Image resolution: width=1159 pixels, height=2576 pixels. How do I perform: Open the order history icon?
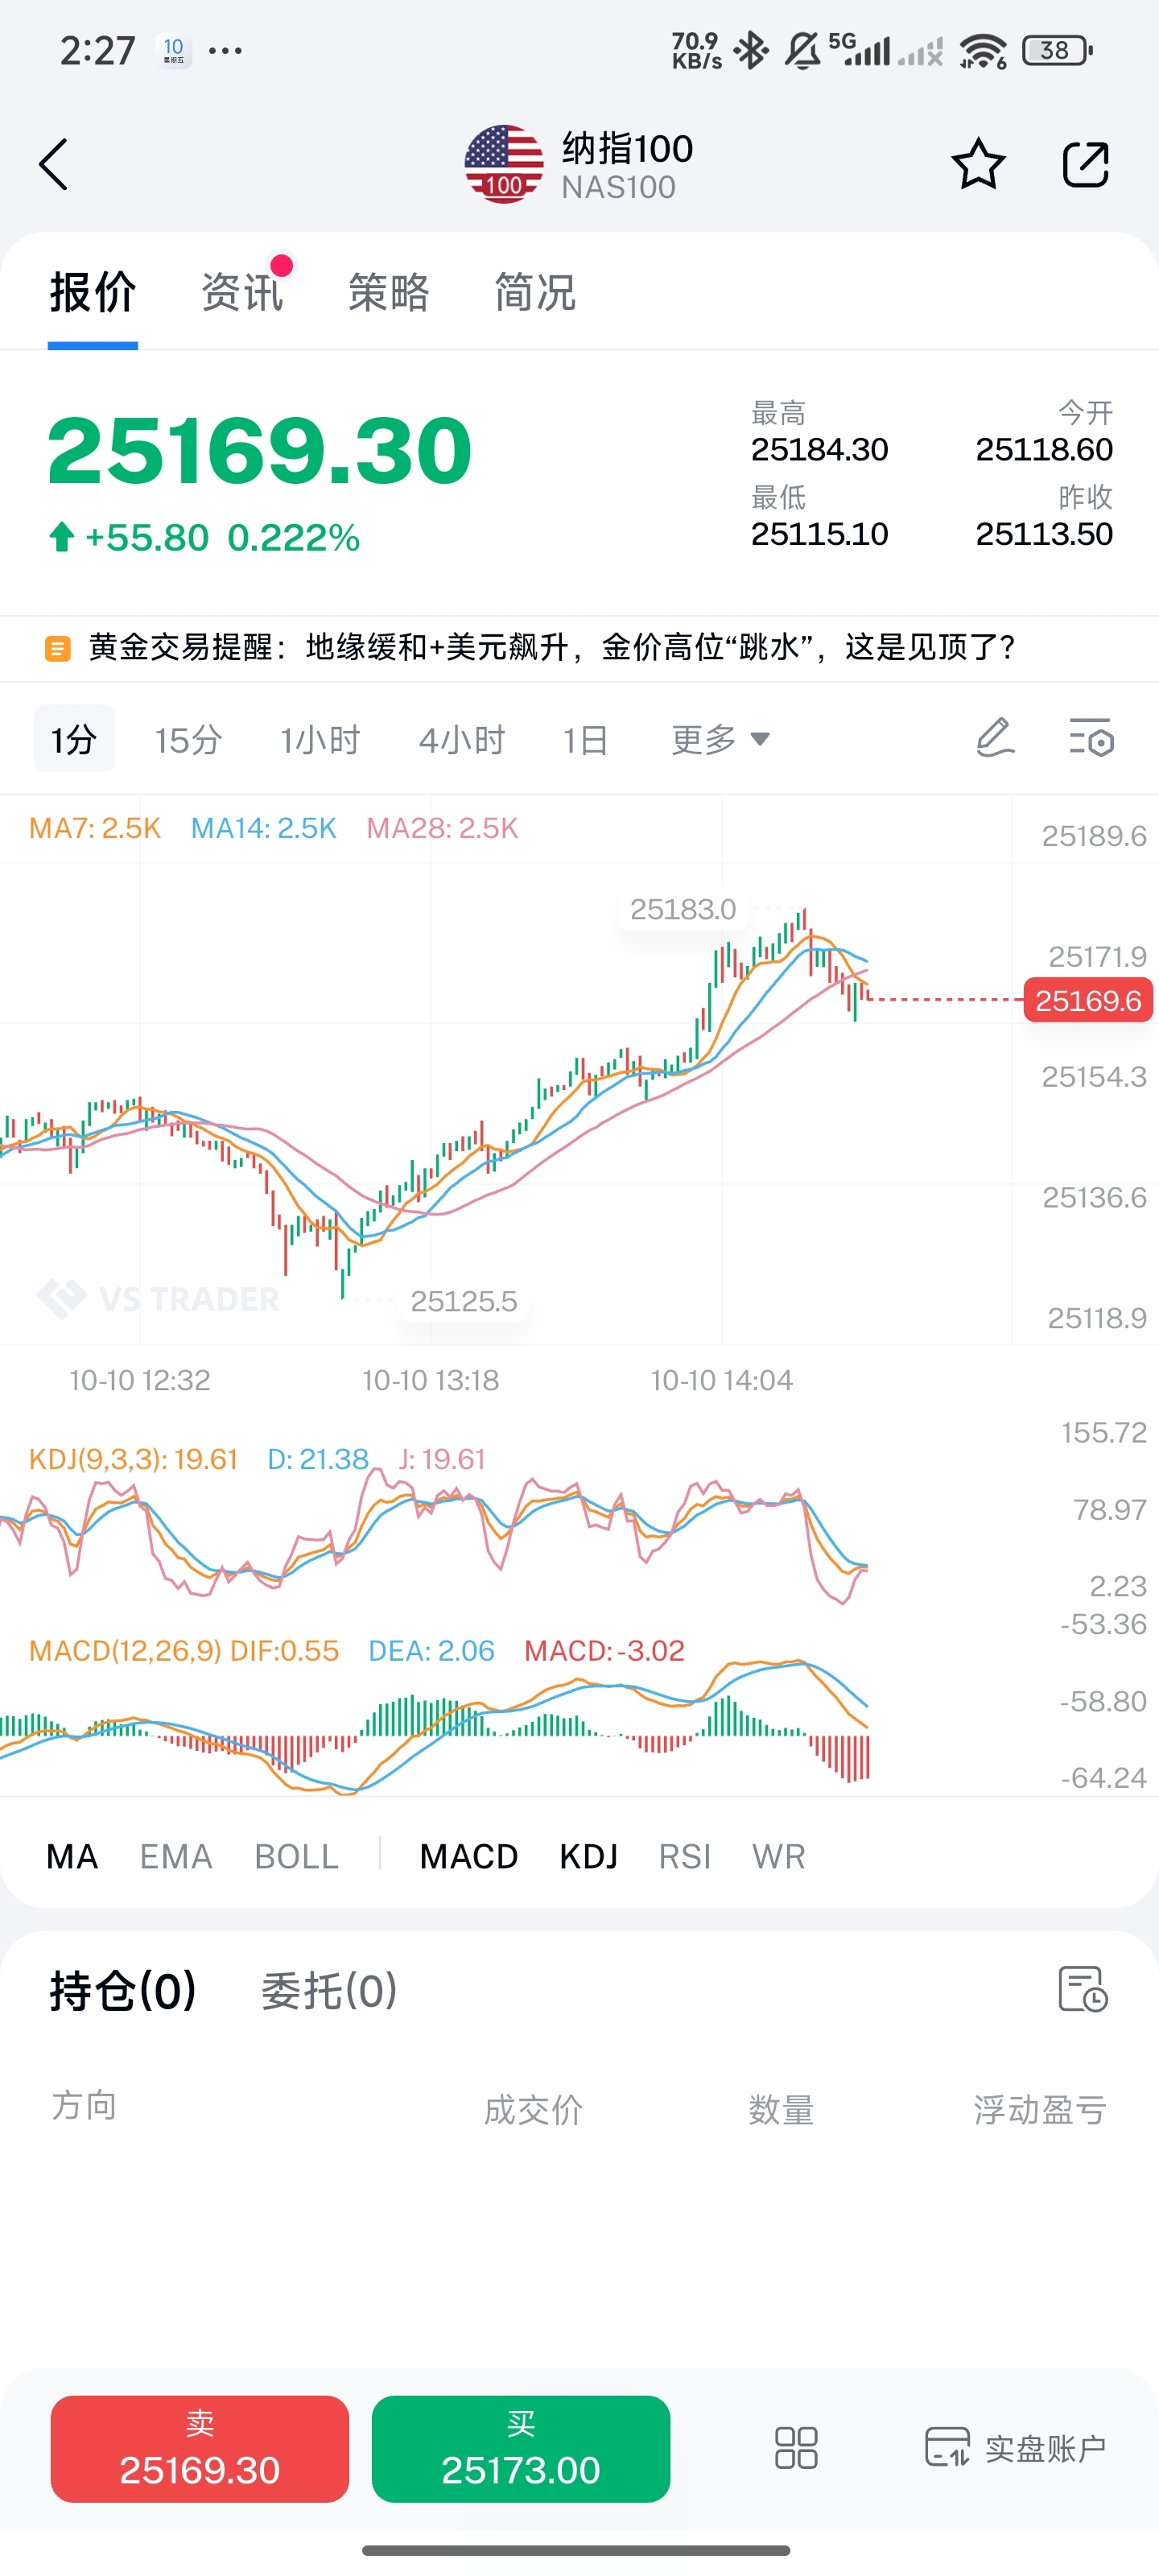1082,1989
